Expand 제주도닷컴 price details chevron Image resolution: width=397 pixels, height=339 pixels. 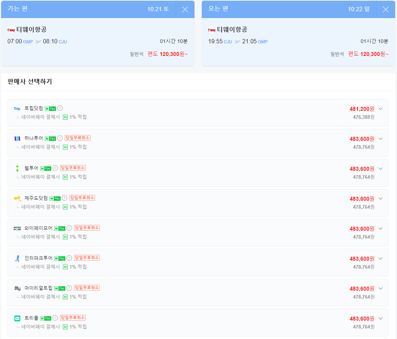pyautogui.click(x=380, y=199)
